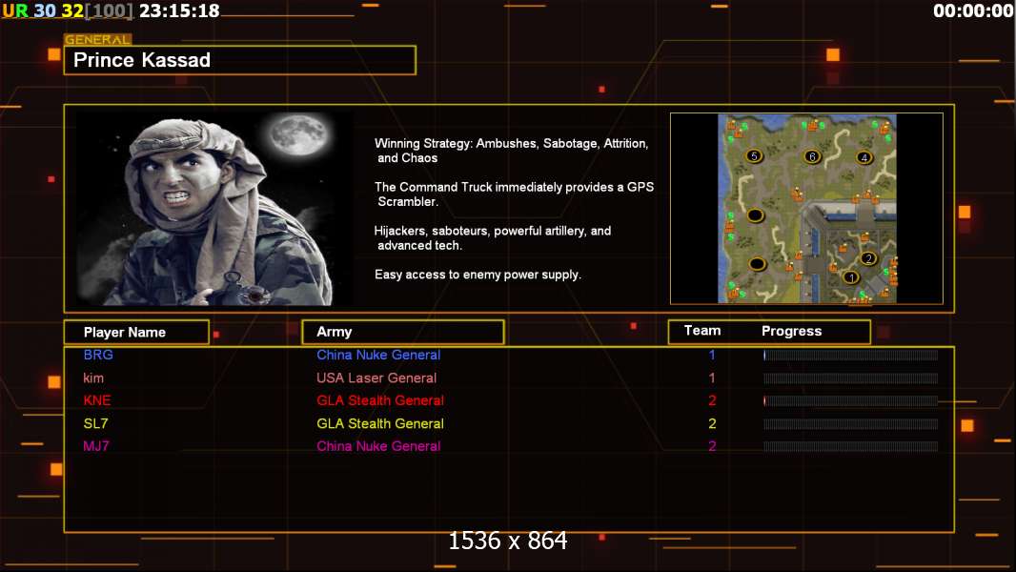Select player BRG in the list
1016x572 pixels.
click(x=98, y=355)
